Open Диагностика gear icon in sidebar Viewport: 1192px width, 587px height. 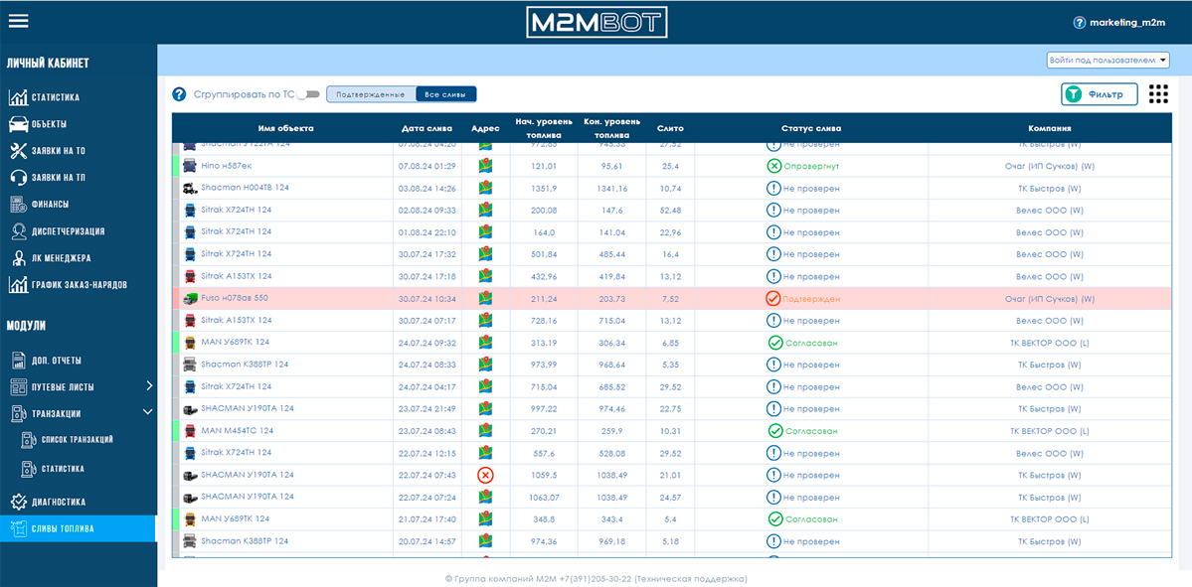19,502
